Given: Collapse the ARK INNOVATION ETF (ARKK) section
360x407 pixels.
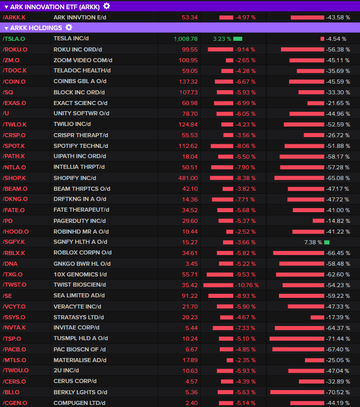Looking at the screenshot, I should point(6,7).
